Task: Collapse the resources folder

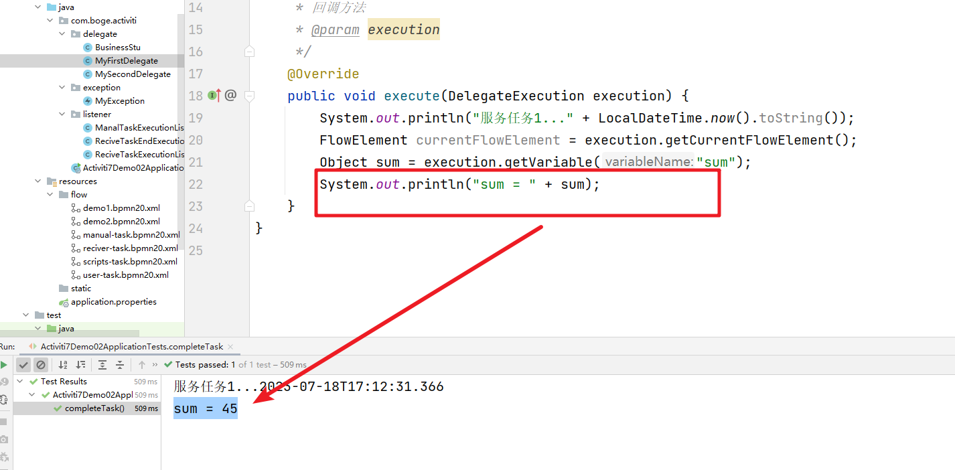Action: click(x=38, y=181)
